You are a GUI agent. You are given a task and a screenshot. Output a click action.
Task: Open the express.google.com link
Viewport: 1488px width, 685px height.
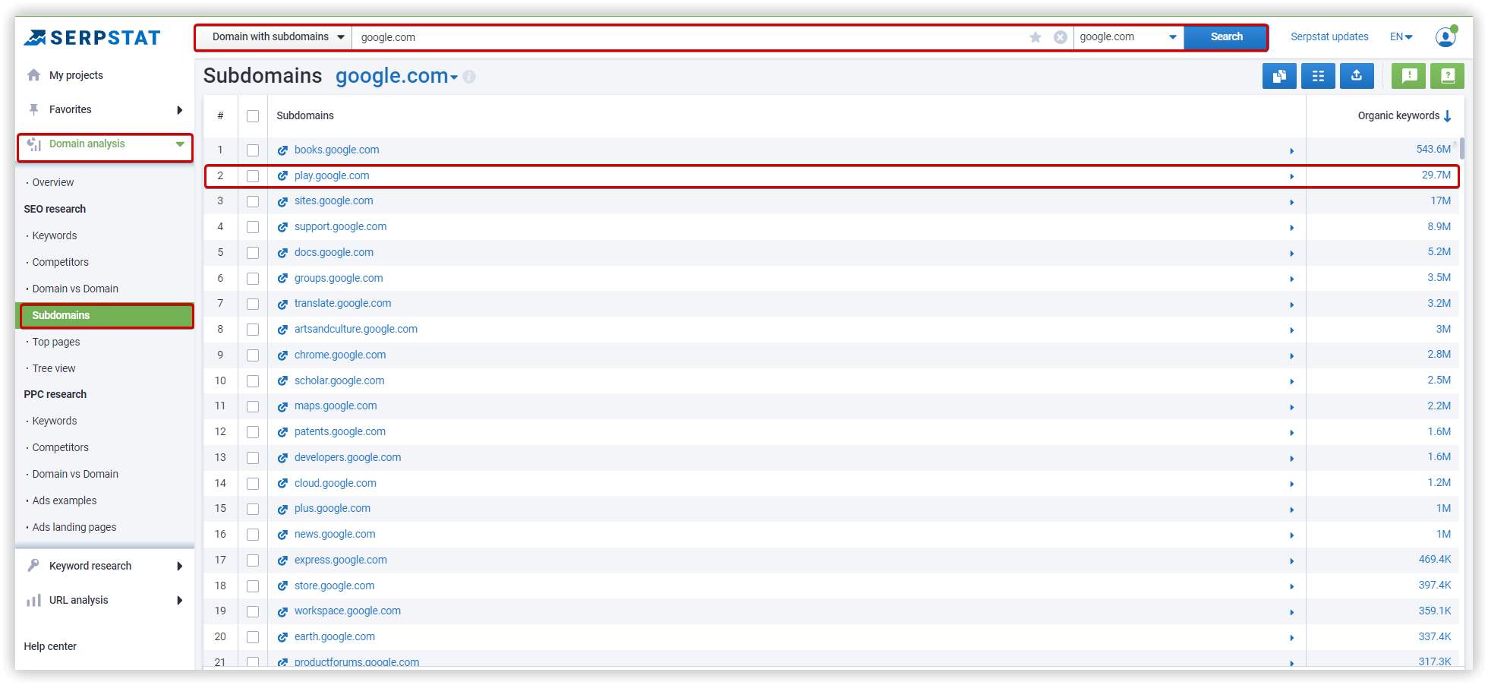click(341, 560)
